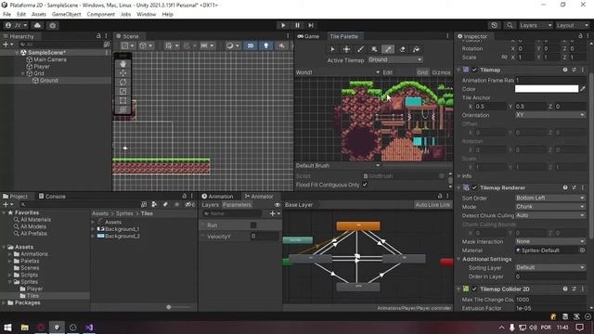Open the Orientation XY dropdown

[x=550, y=115]
